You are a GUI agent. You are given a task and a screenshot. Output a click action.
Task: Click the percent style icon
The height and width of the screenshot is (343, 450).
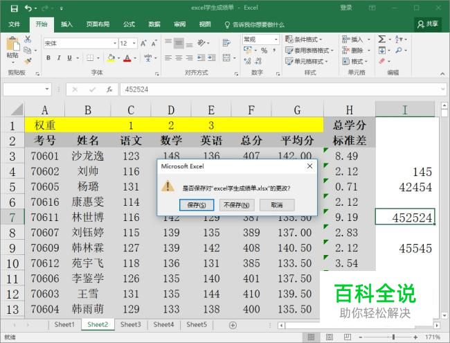[x=264, y=51]
